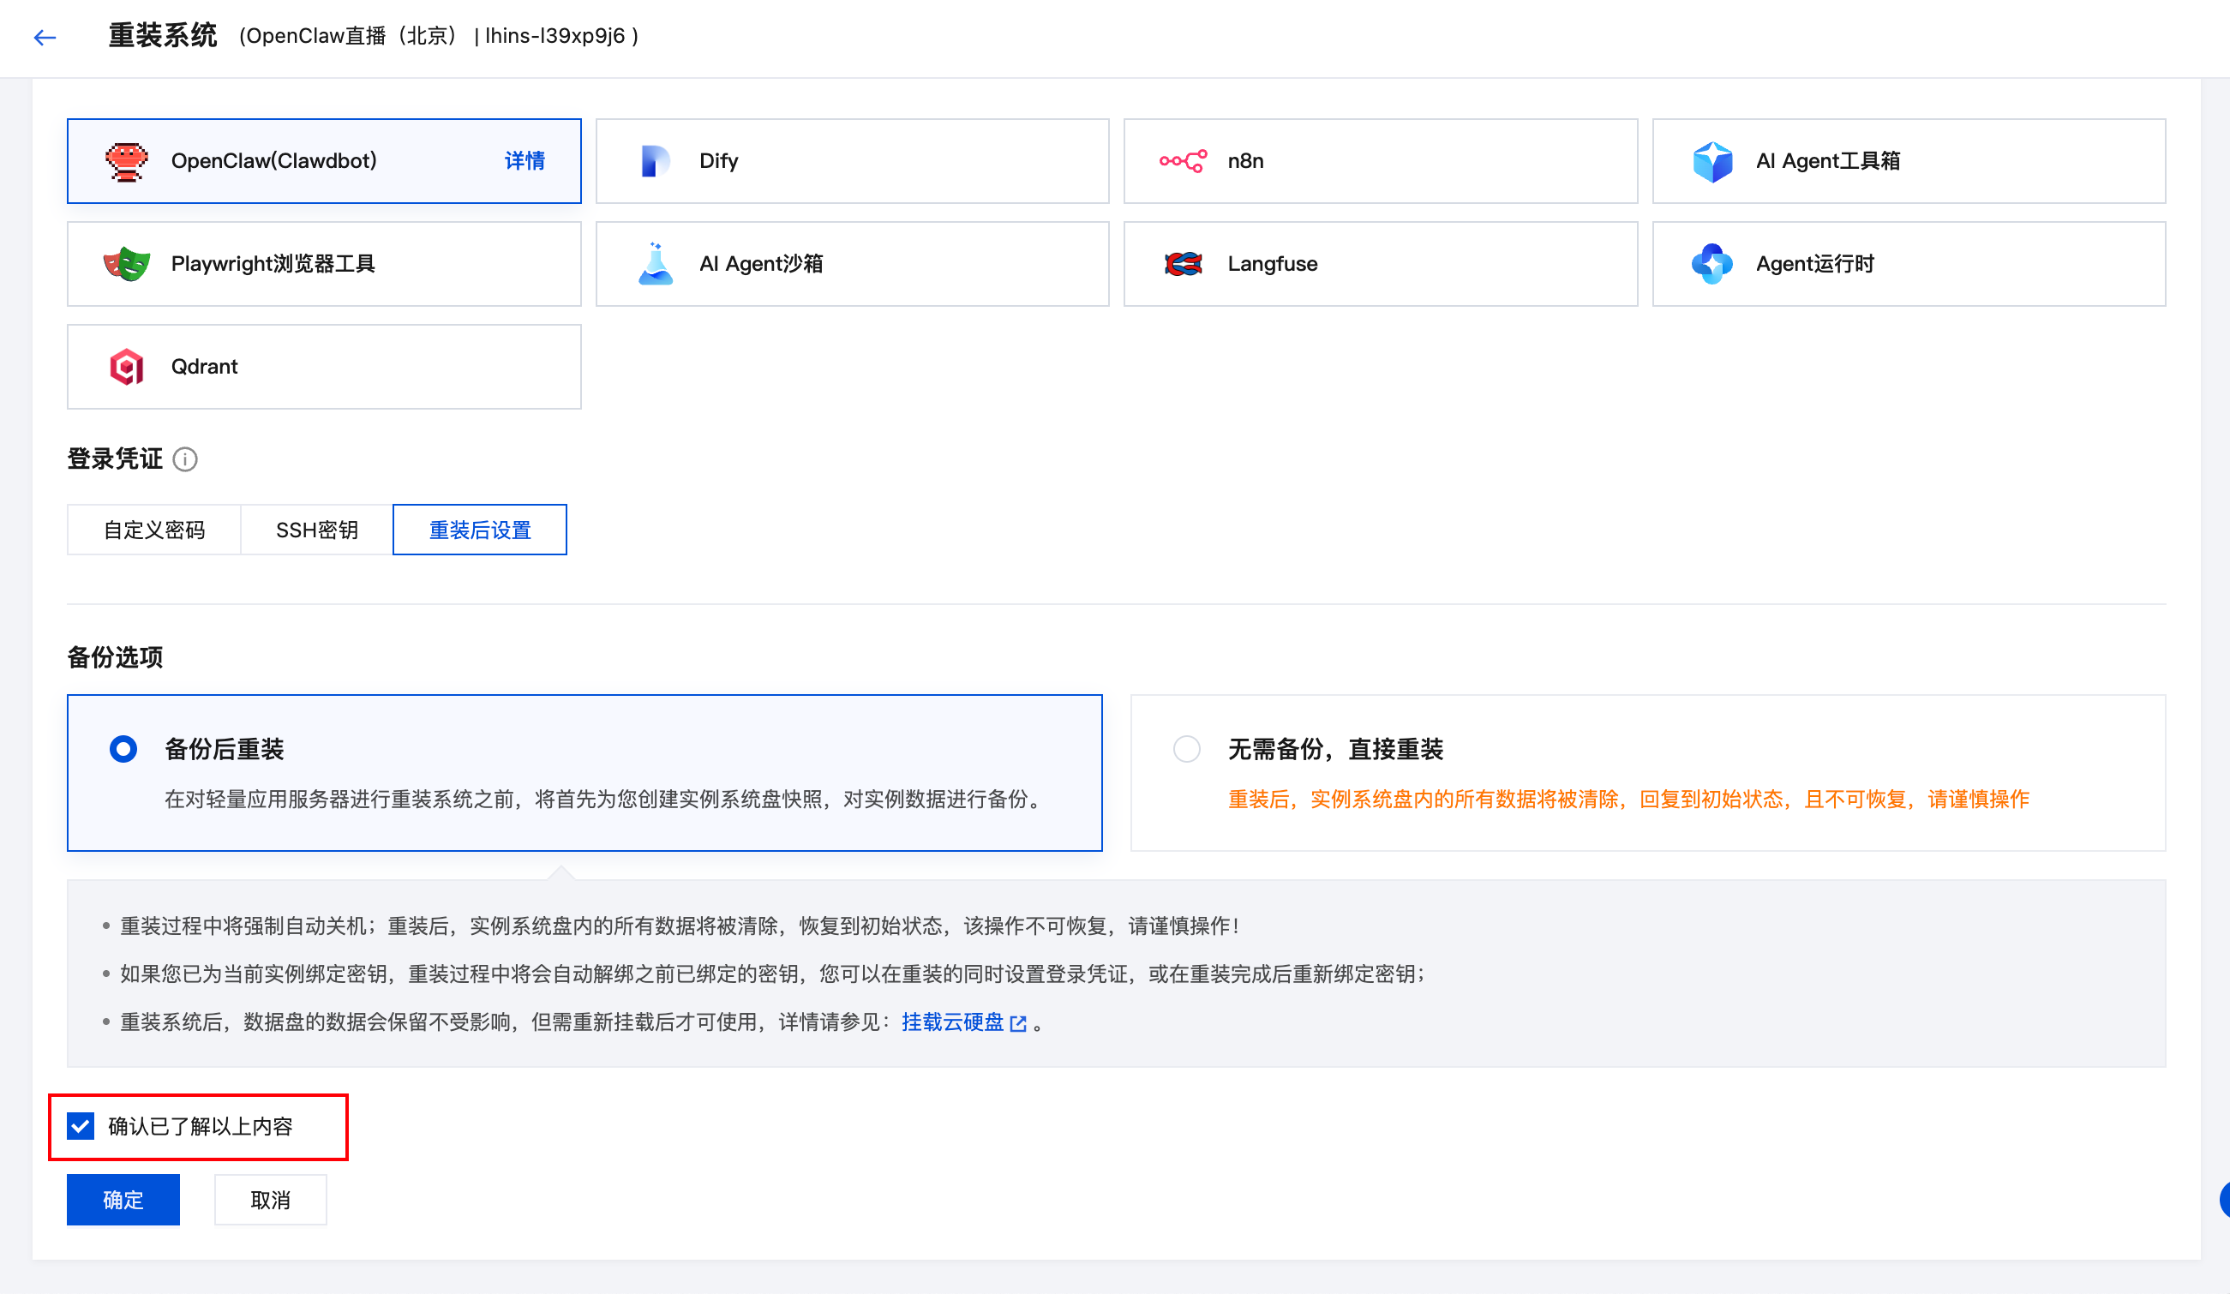Select 无需备份，直接重装 option

1186,748
